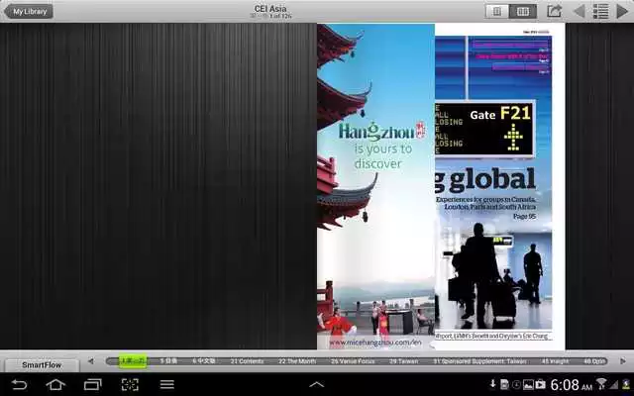Jump to the 25 Venue Focus section
Viewport: 634px width, 396px height.
tap(353, 361)
